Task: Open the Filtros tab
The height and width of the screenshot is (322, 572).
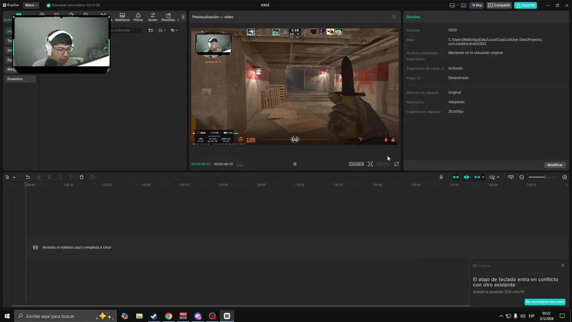Action: tap(138, 17)
